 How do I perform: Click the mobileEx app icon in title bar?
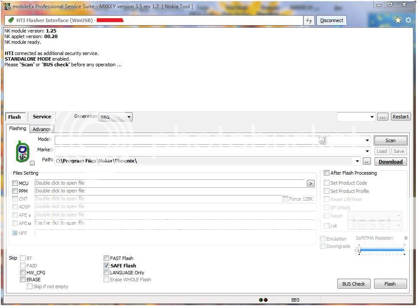coord(7,6)
